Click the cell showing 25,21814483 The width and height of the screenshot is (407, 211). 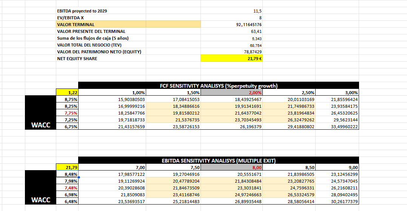point(173,201)
